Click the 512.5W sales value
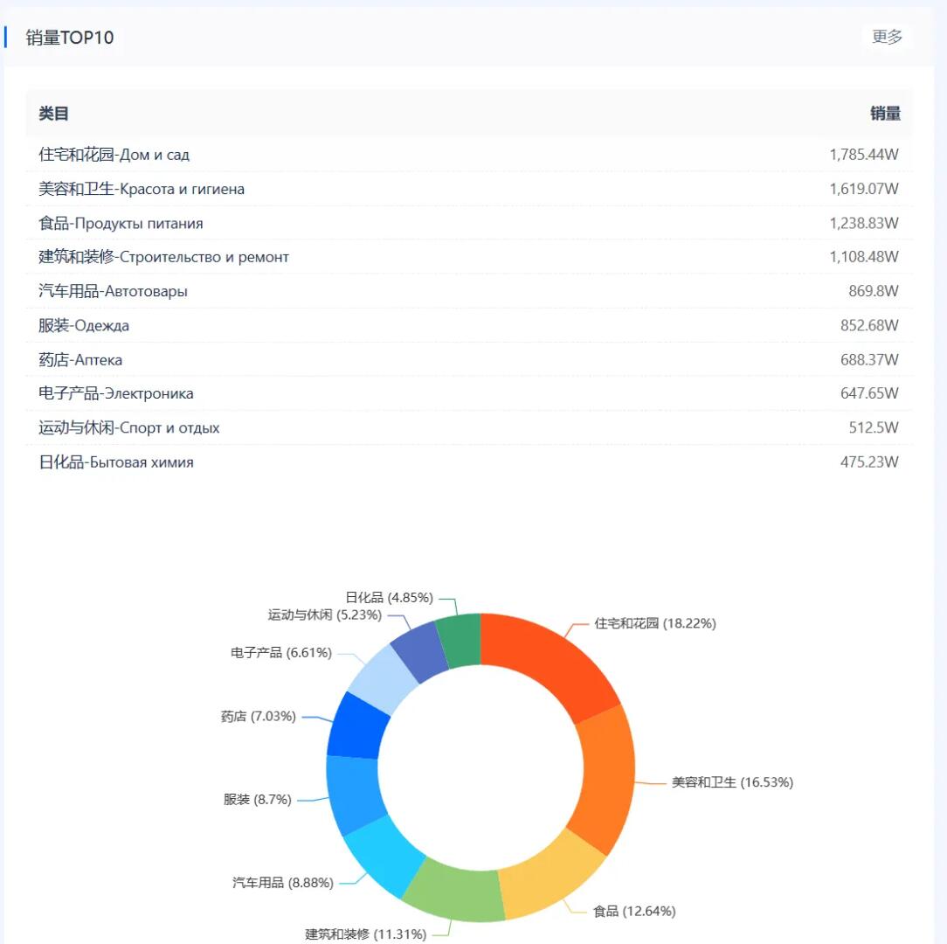Viewport: 947px width, 944px height. (874, 428)
